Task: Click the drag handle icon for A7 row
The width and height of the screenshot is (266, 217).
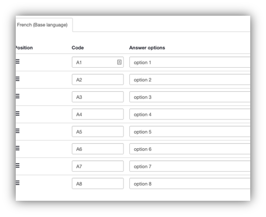Action: [x=17, y=165]
